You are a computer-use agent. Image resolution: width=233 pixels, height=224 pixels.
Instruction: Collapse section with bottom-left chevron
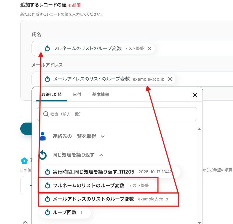coord(25,222)
